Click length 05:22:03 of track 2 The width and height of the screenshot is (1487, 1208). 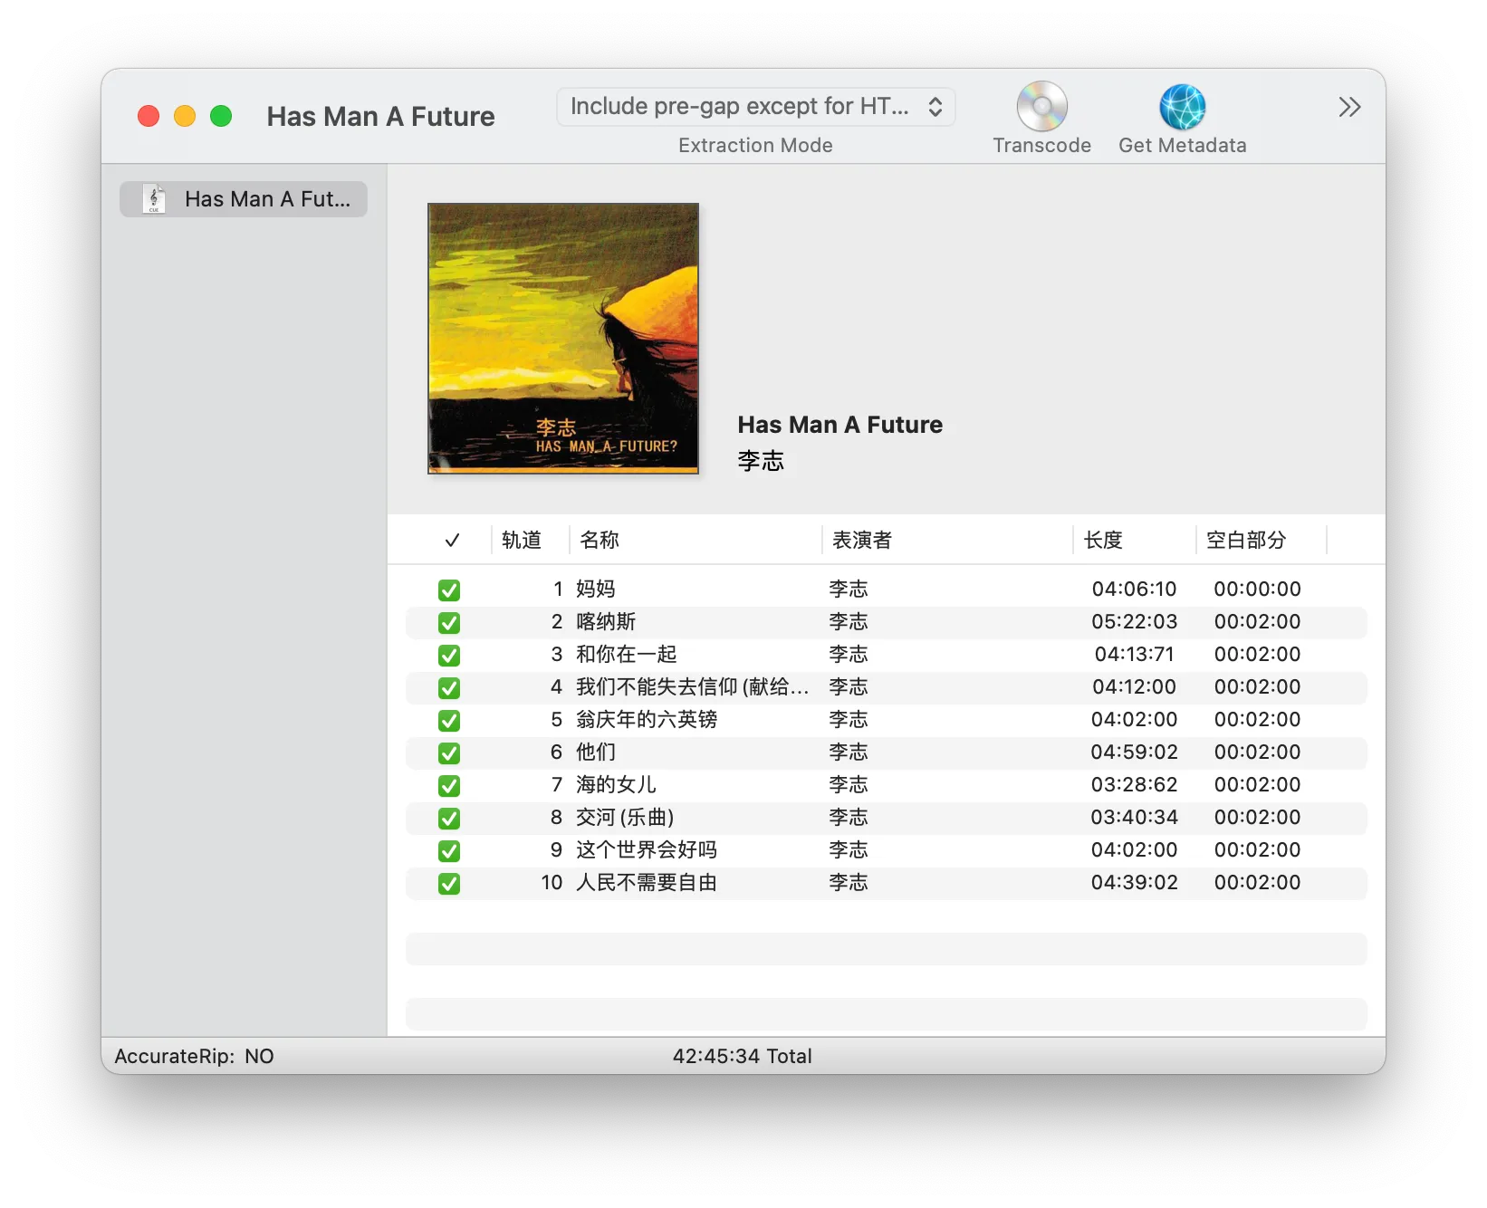(x=1134, y=622)
